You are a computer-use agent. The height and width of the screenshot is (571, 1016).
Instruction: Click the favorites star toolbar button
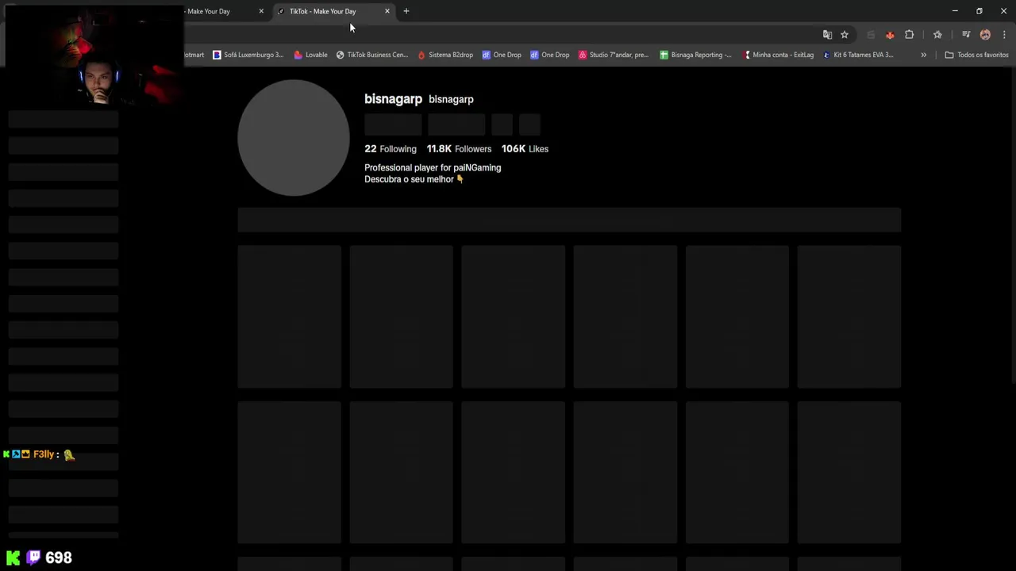click(937, 34)
